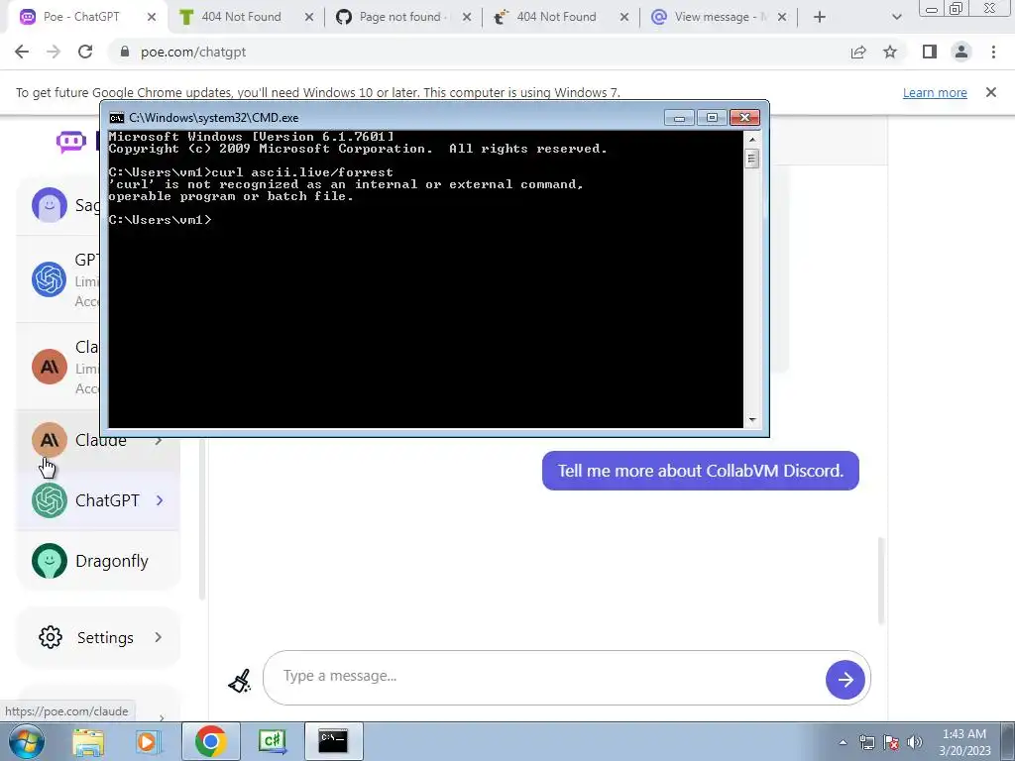
Task: Close the View message tab
Action: tap(782, 17)
